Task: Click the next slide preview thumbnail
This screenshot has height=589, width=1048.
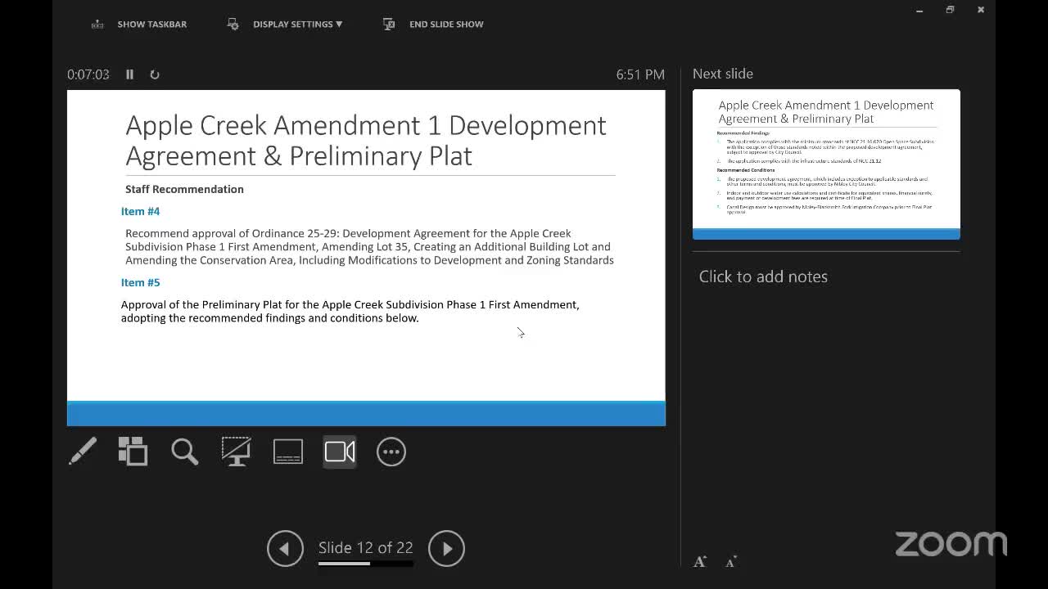Action: click(x=825, y=164)
